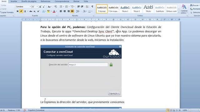Click the Buscar find button
The width and height of the screenshot is (200, 112).
(195, 5)
